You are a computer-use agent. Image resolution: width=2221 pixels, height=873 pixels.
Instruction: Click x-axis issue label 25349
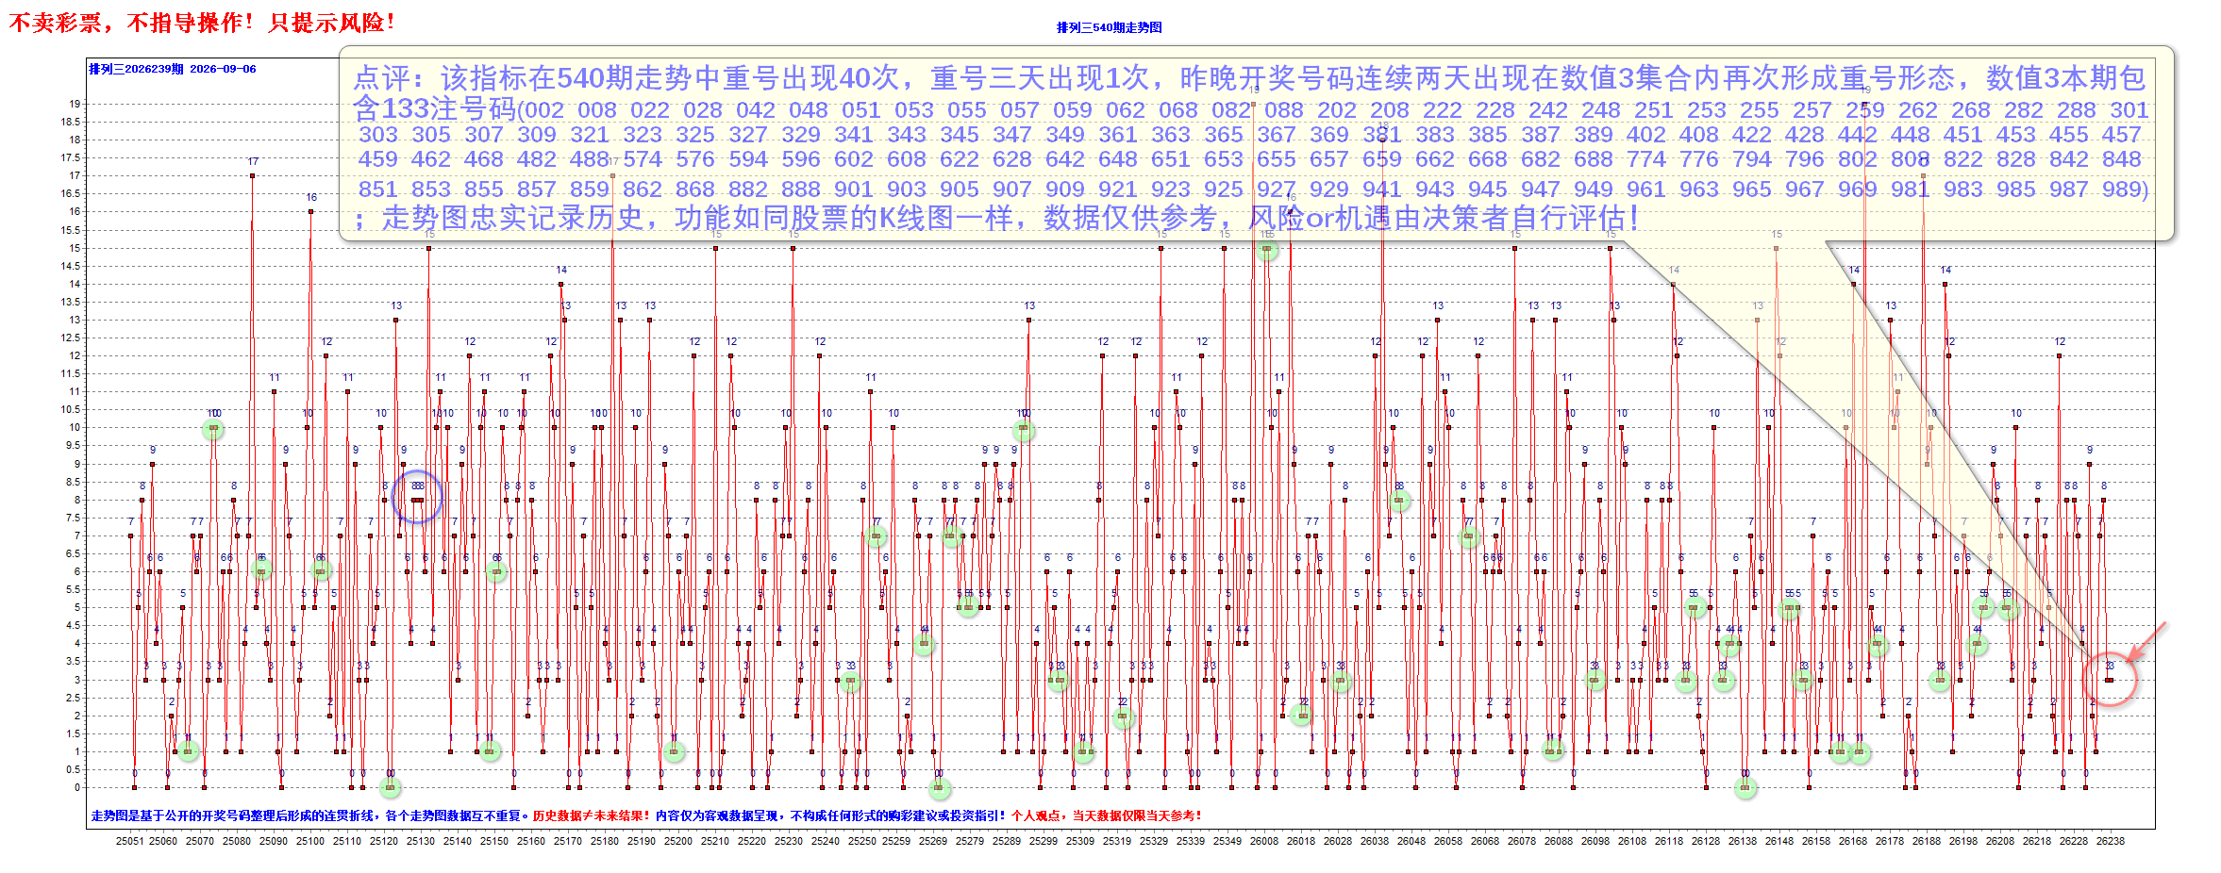click(x=1227, y=841)
